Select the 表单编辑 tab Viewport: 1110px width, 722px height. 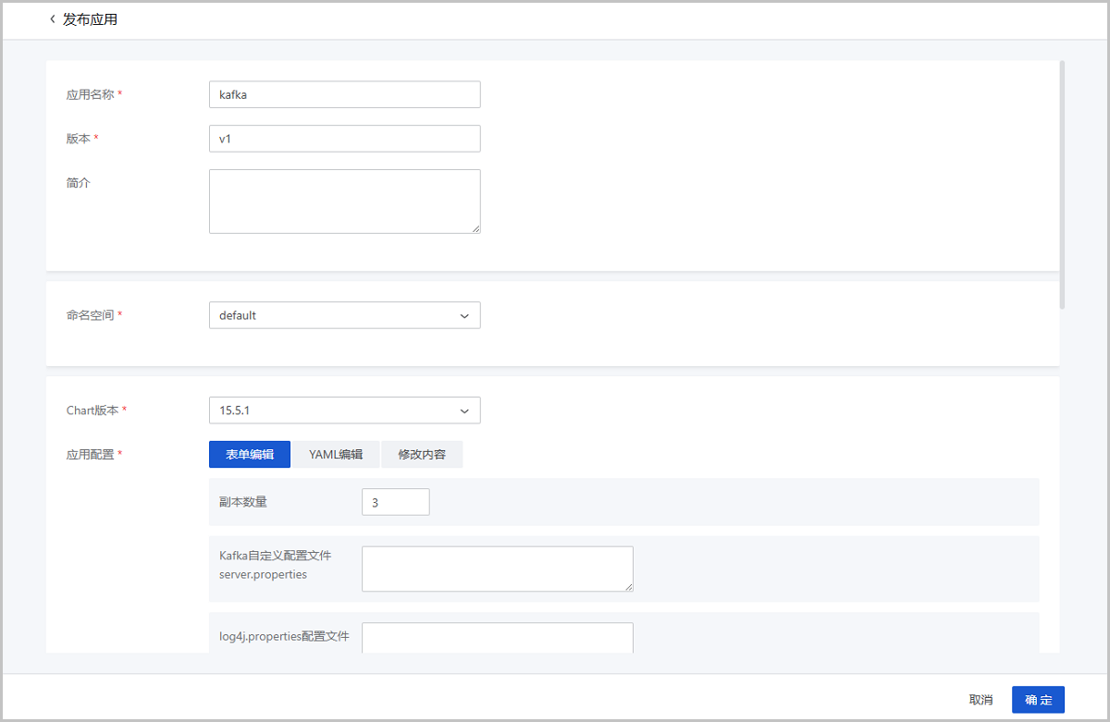(x=250, y=455)
